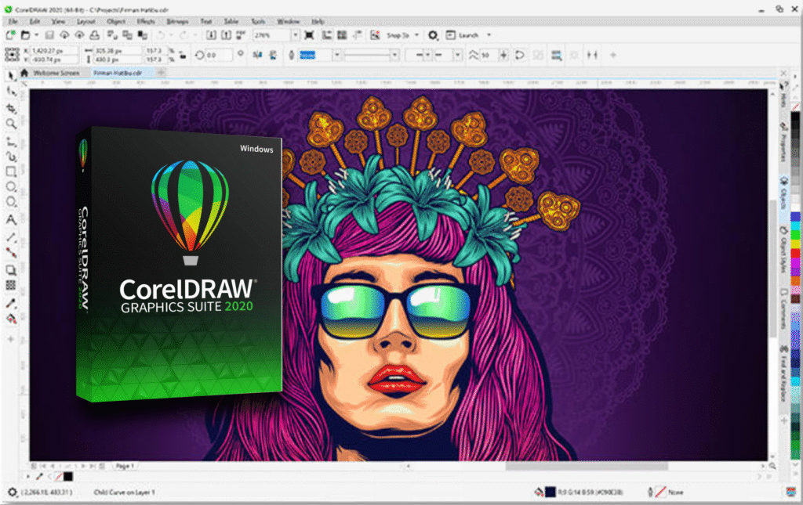Toggle show grid button
Viewport: 803px width, 505px height.
point(342,34)
